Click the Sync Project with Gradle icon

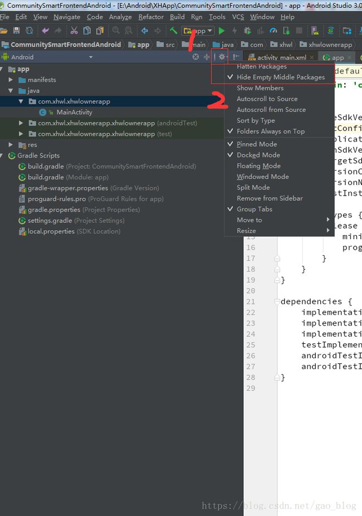tap(331, 31)
